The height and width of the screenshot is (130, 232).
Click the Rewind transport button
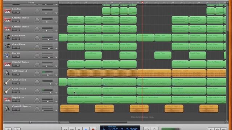65,129
